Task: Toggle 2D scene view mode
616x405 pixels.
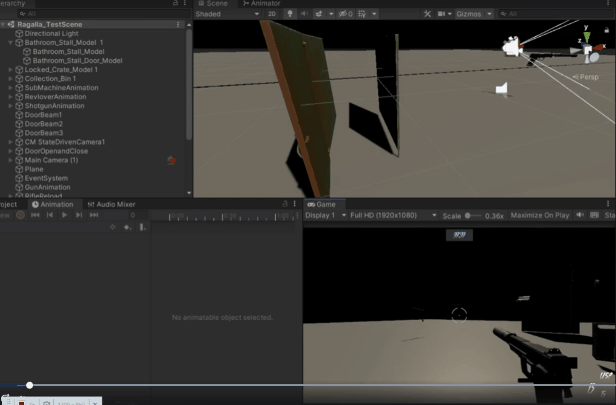Action: tap(272, 14)
